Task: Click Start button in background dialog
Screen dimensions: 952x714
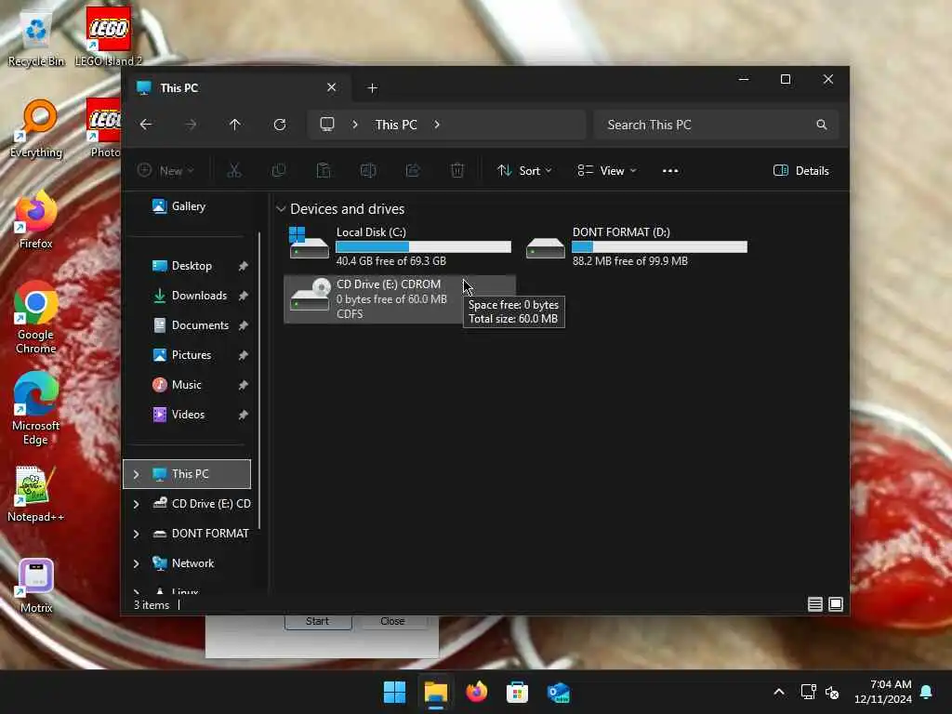Action: pos(318,622)
